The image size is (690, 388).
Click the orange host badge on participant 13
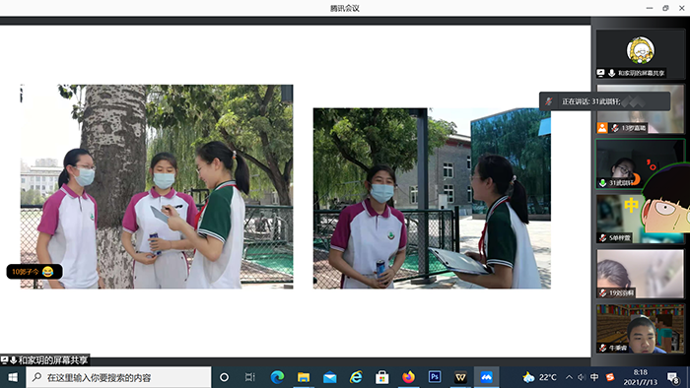(602, 128)
